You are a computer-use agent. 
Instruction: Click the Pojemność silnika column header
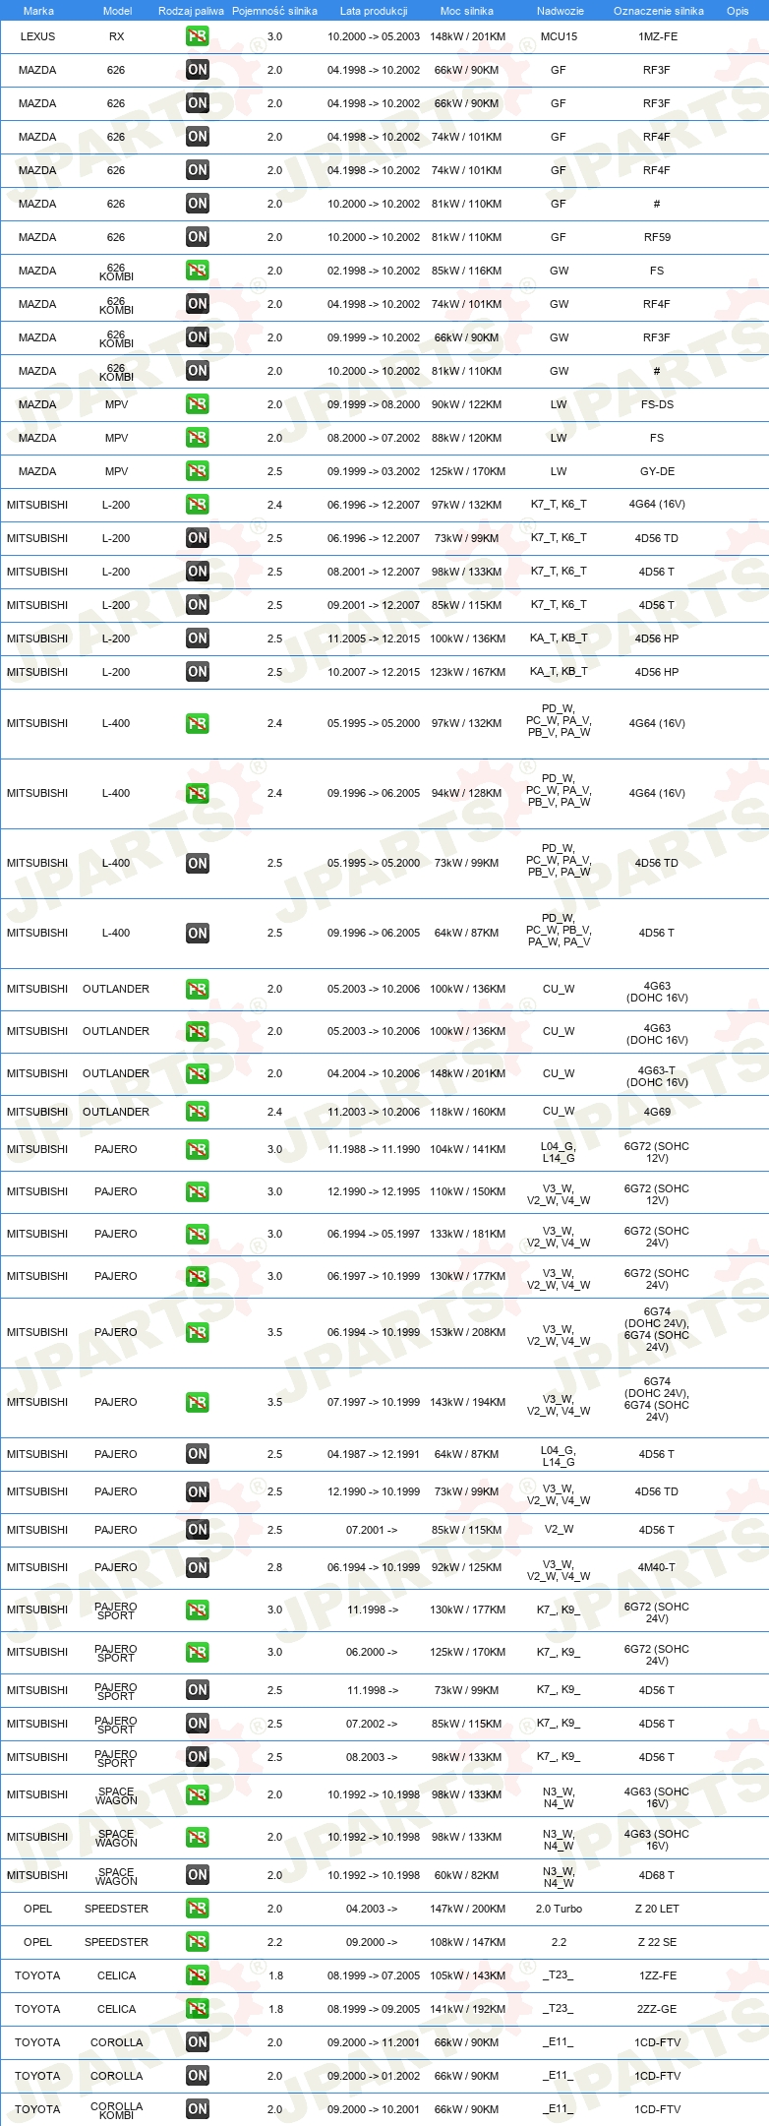(274, 11)
